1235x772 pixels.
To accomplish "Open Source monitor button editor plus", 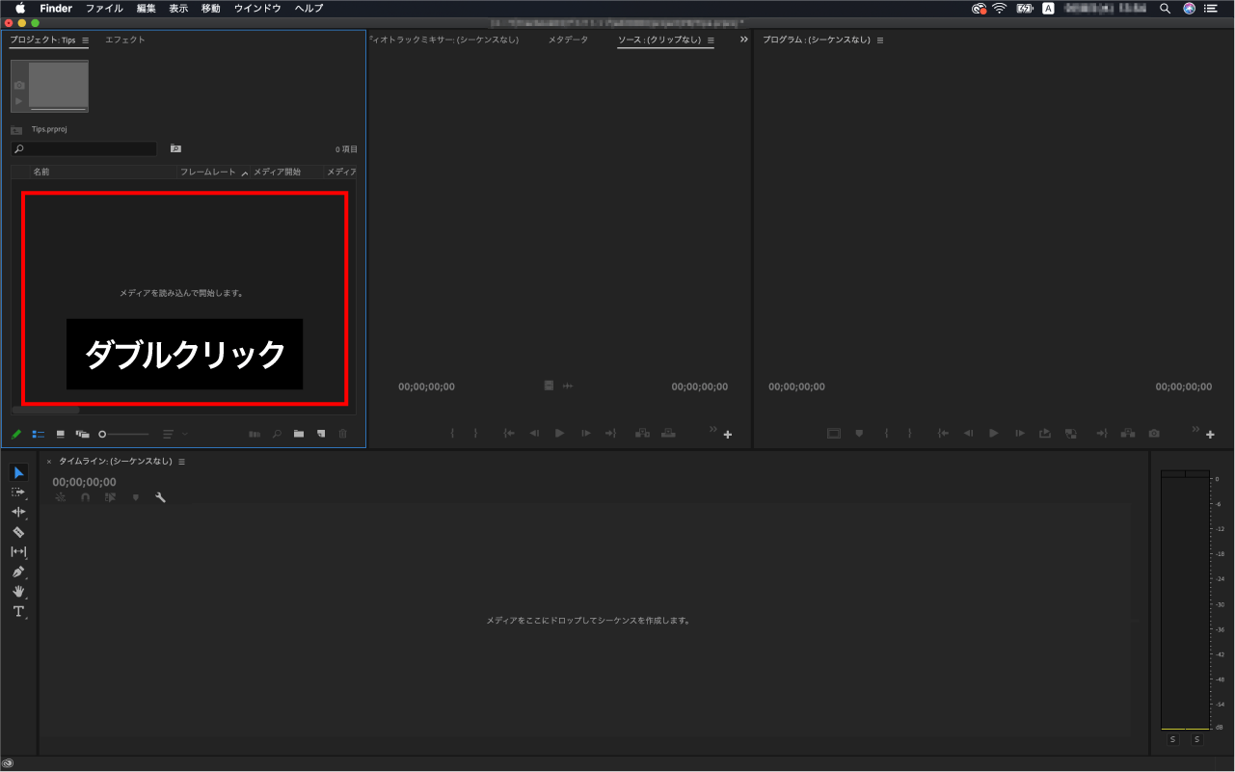I will tap(728, 435).
